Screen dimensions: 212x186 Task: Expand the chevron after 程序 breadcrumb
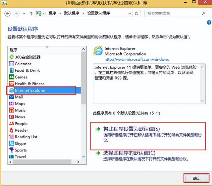[x=60, y=13]
